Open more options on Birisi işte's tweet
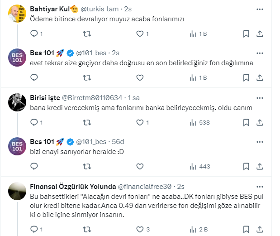This screenshot has width=280, height=236. click(260, 97)
